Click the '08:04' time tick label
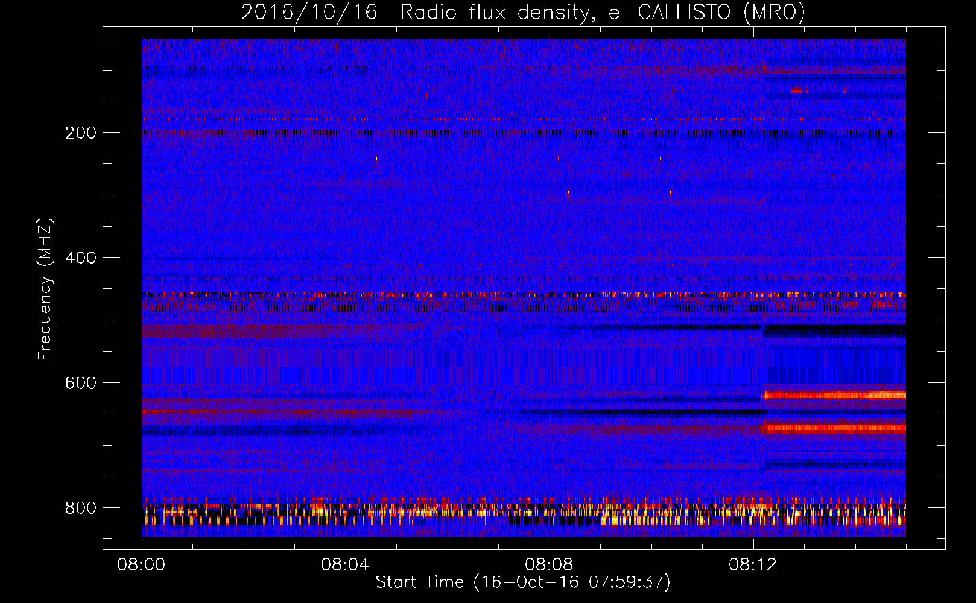 tap(345, 565)
